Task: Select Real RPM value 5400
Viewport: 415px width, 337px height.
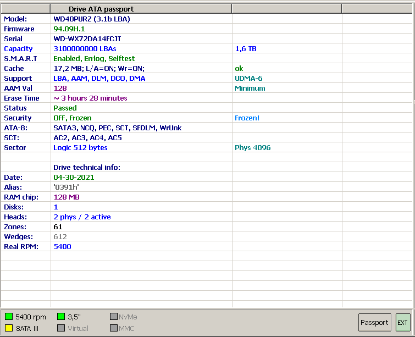Action: coord(62,247)
